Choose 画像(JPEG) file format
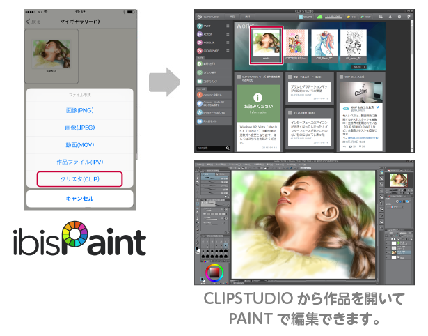The image size is (428, 336). pos(80,128)
